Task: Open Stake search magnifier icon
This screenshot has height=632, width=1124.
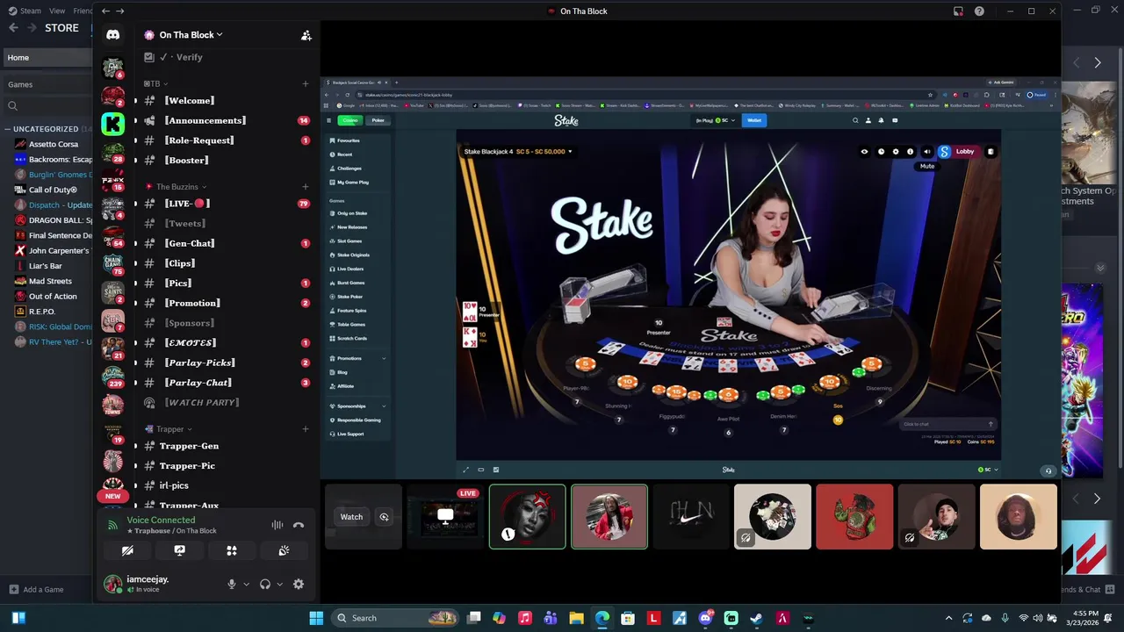Action: 855,120
